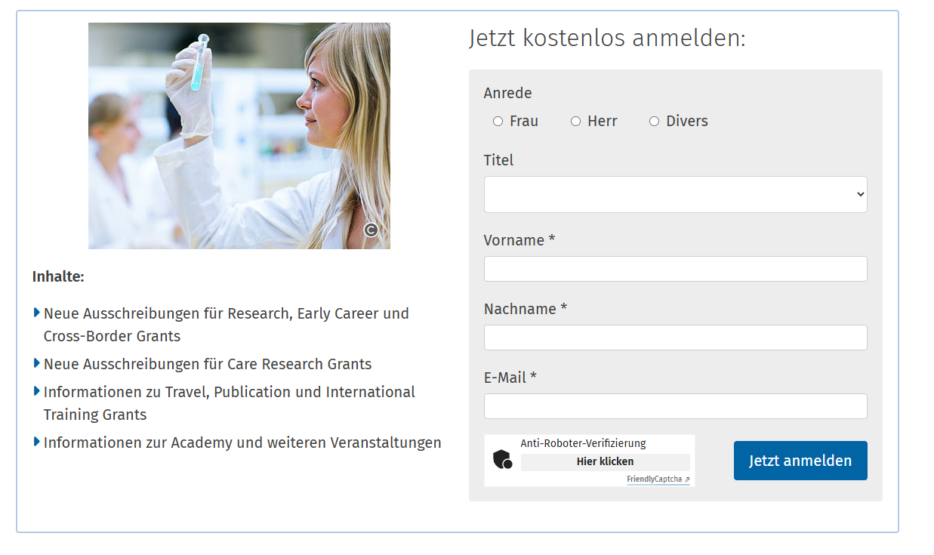Click the scientist with test tube photo
Viewport: 934px width, 555px height.
coord(239,136)
